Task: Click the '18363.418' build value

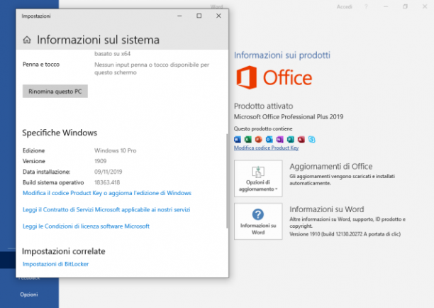Action: [107, 182]
